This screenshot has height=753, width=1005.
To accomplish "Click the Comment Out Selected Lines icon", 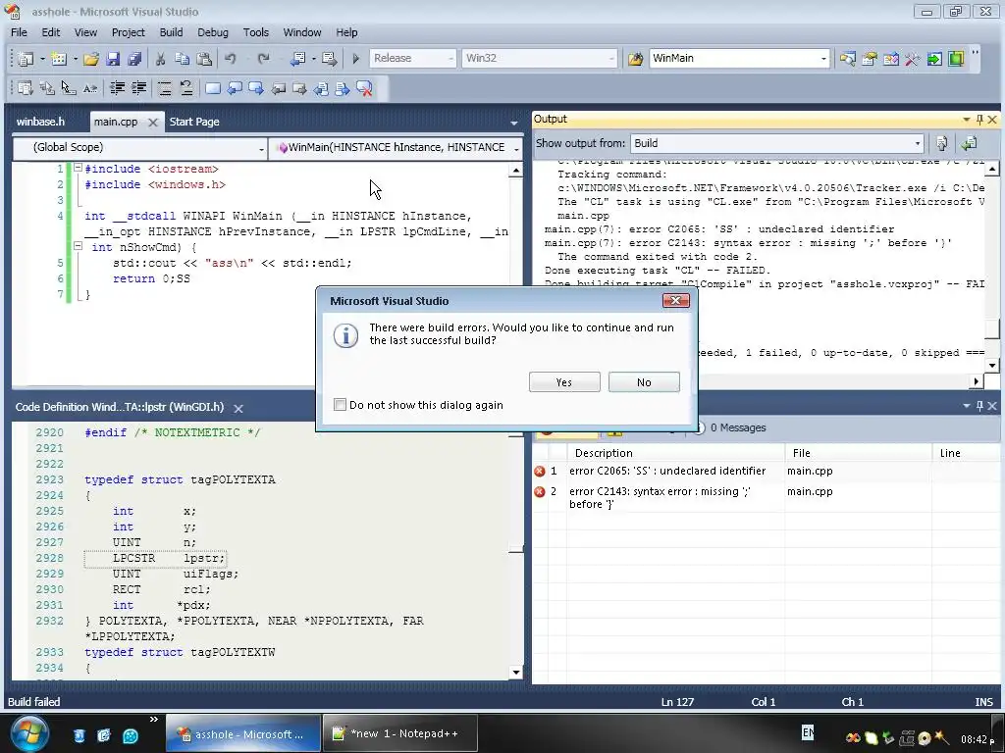I will (165, 88).
